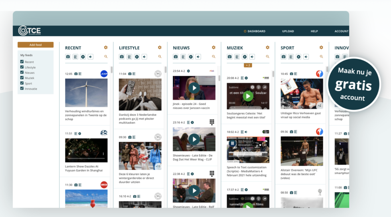Click the text filter icon under Nieuws
Image resolution: width=391 pixels, height=217 pixels.
[x=183, y=57]
